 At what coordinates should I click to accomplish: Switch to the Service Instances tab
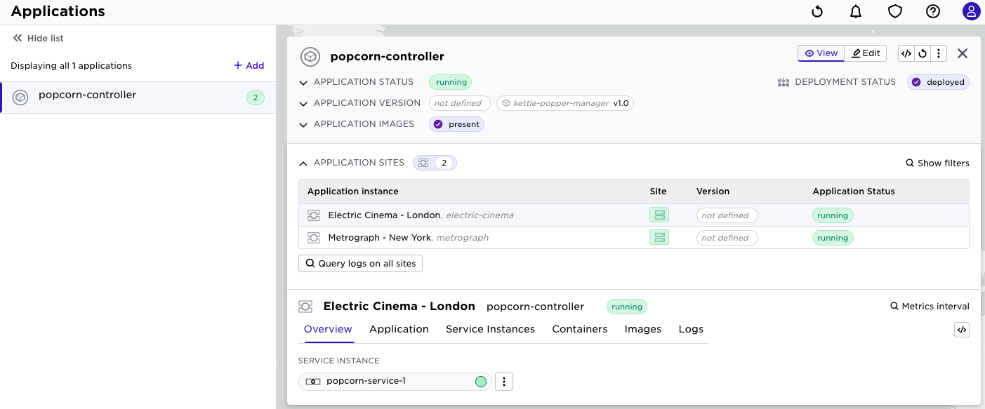pos(490,329)
